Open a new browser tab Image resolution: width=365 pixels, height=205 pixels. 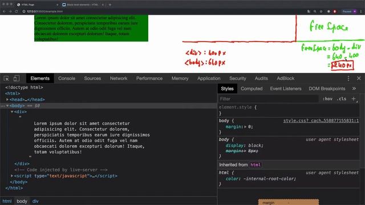click(x=110, y=5)
